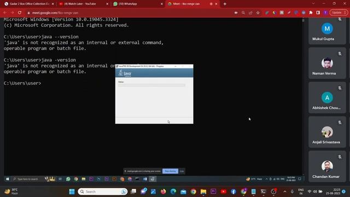Click the muted mic icon on Anjali Srivastava

340,123
